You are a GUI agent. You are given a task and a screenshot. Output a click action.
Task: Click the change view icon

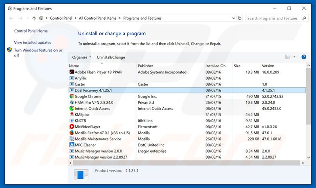click(287, 57)
